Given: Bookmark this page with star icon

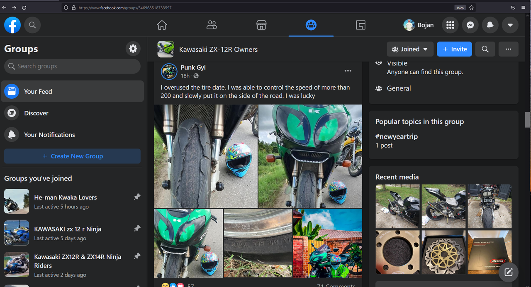Looking at the screenshot, I should tap(472, 7).
